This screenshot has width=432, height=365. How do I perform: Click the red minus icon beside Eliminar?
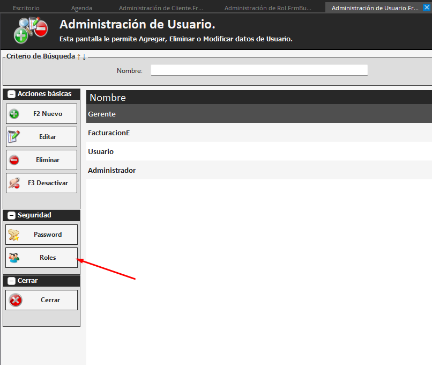[14, 160]
